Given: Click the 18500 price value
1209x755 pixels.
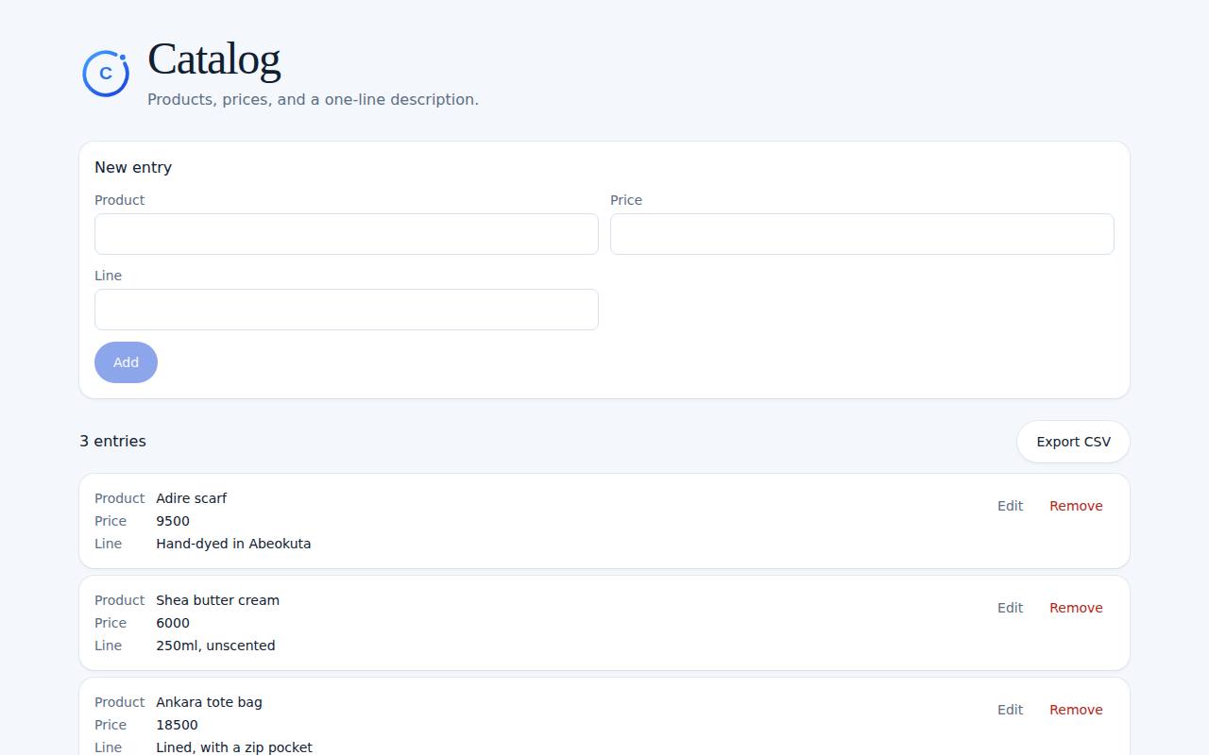Looking at the screenshot, I should tap(177, 725).
